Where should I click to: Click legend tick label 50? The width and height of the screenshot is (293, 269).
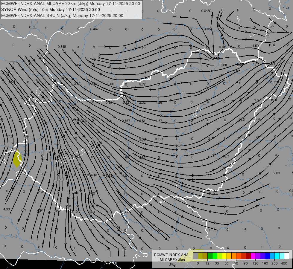coord(227,263)
